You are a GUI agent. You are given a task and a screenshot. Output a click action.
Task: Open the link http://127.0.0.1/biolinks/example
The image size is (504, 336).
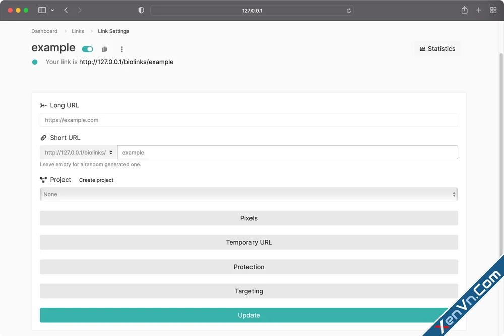pyautogui.click(x=127, y=62)
